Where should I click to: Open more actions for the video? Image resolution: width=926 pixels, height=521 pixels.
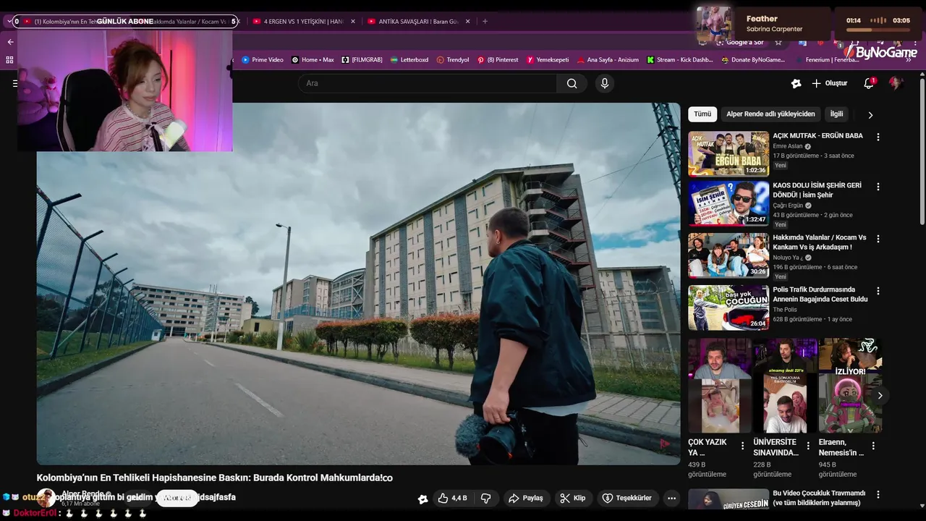tap(671, 498)
